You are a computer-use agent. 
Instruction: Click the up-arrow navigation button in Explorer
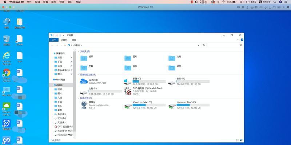(x=65, y=45)
